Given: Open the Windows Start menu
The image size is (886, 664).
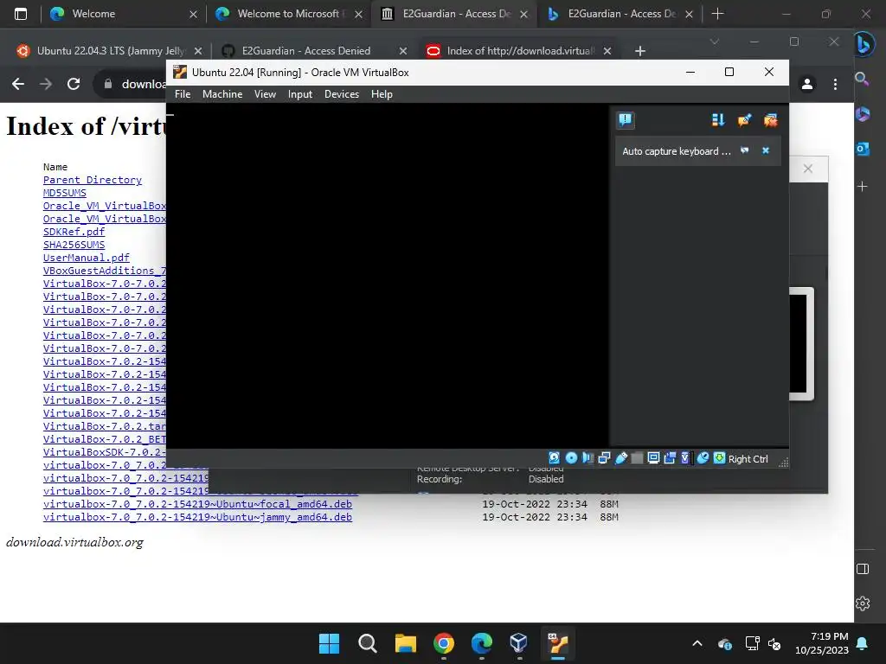Looking at the screenshot, I should point(329,643).
